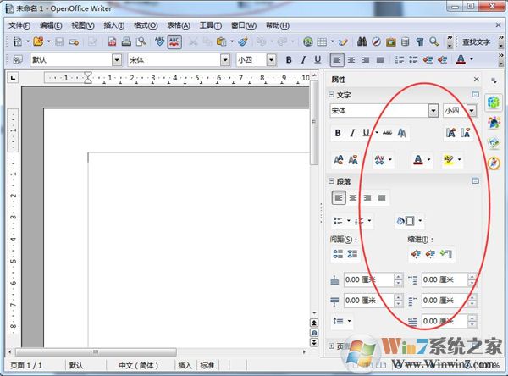This screenshot has width=508, height=376.
Task: Toggle Italic in the formatting toolbar
Action: pos(302,60)
